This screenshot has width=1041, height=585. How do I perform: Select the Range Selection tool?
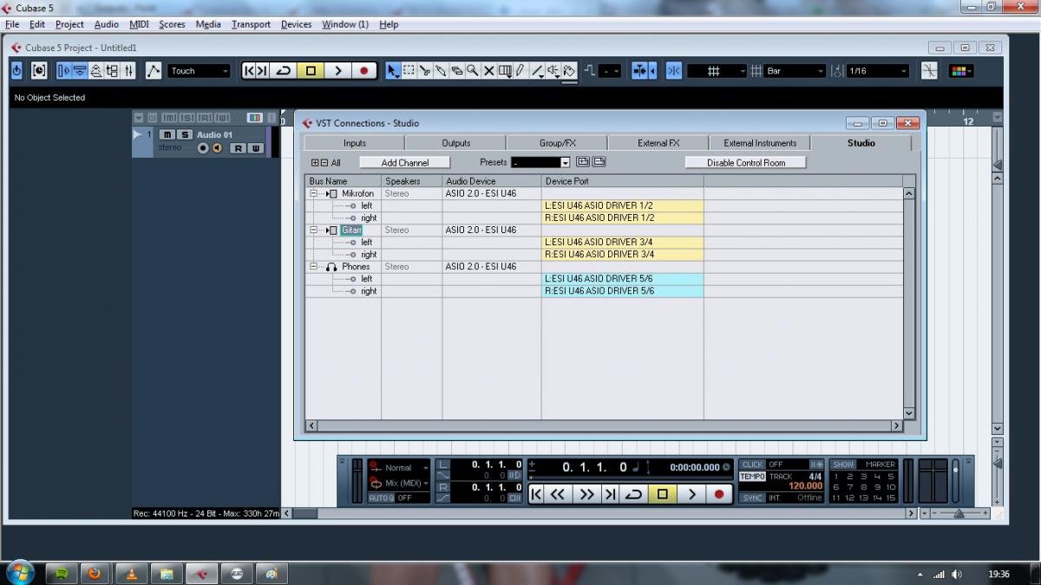[x=409, y=71]
